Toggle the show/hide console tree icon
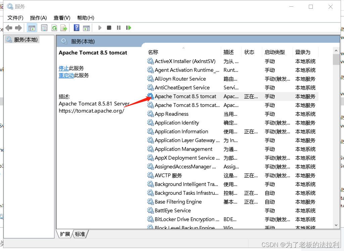 click(32, 28)
